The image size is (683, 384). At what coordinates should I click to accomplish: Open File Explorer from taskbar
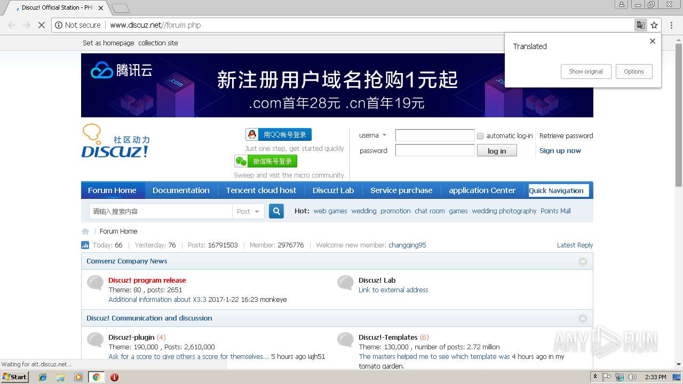[x=60, y=377]
